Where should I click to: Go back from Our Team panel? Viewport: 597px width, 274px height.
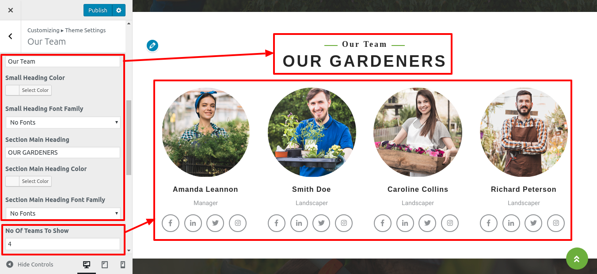[x=11, y=36]
